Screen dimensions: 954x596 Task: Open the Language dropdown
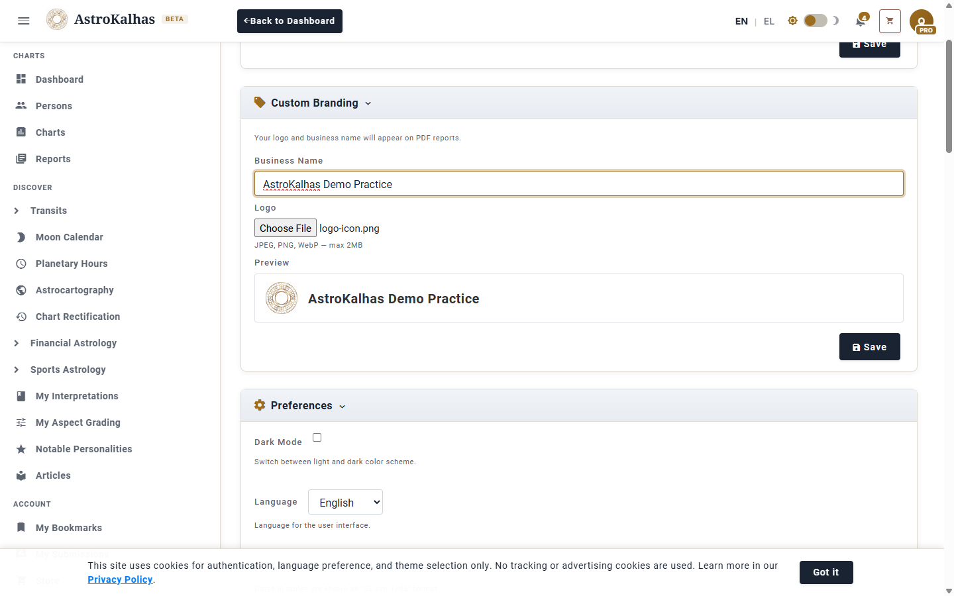pos(345,503)
